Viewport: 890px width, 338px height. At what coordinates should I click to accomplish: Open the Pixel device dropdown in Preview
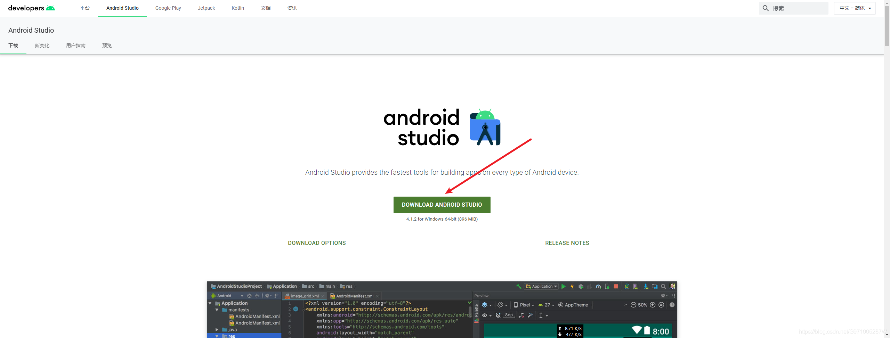[x=524, y=305]
